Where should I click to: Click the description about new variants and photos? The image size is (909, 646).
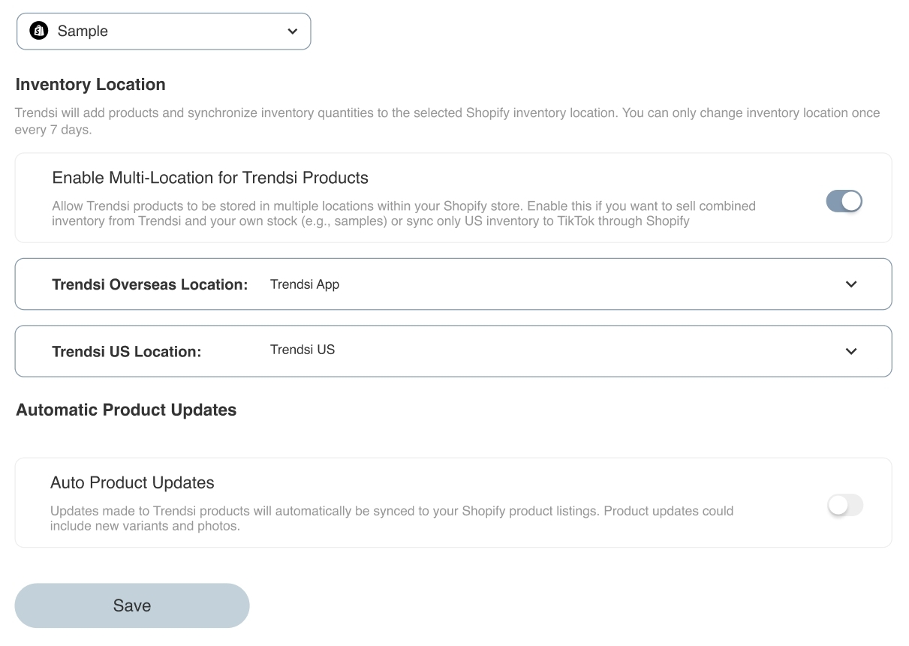(x=392, y=518)
